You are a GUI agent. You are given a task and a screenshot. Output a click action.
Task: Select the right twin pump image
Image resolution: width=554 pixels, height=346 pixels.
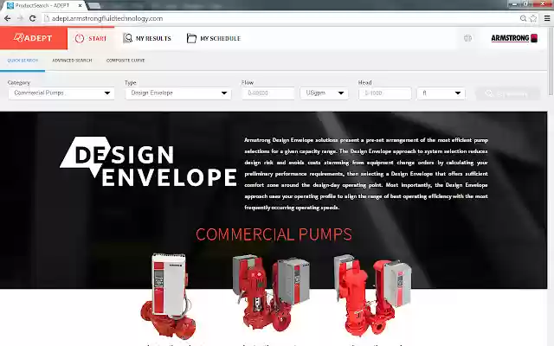pyautogui.click(x=372, y=294)
